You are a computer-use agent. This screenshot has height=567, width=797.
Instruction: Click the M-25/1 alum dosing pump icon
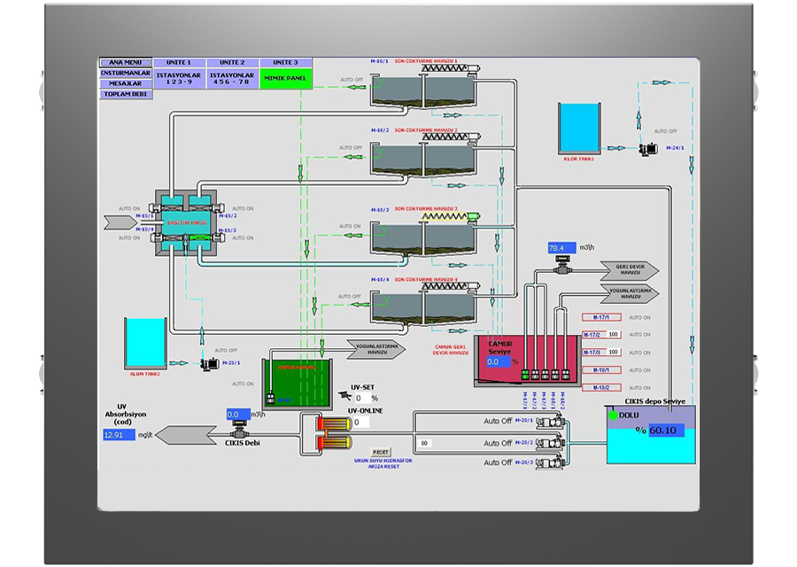click(x=209, y=363)
